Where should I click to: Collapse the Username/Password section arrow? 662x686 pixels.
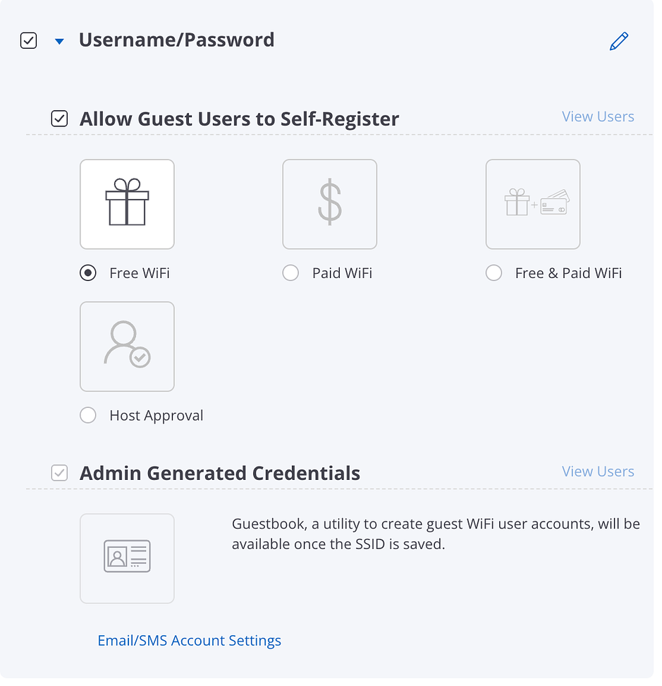(60, 42)
